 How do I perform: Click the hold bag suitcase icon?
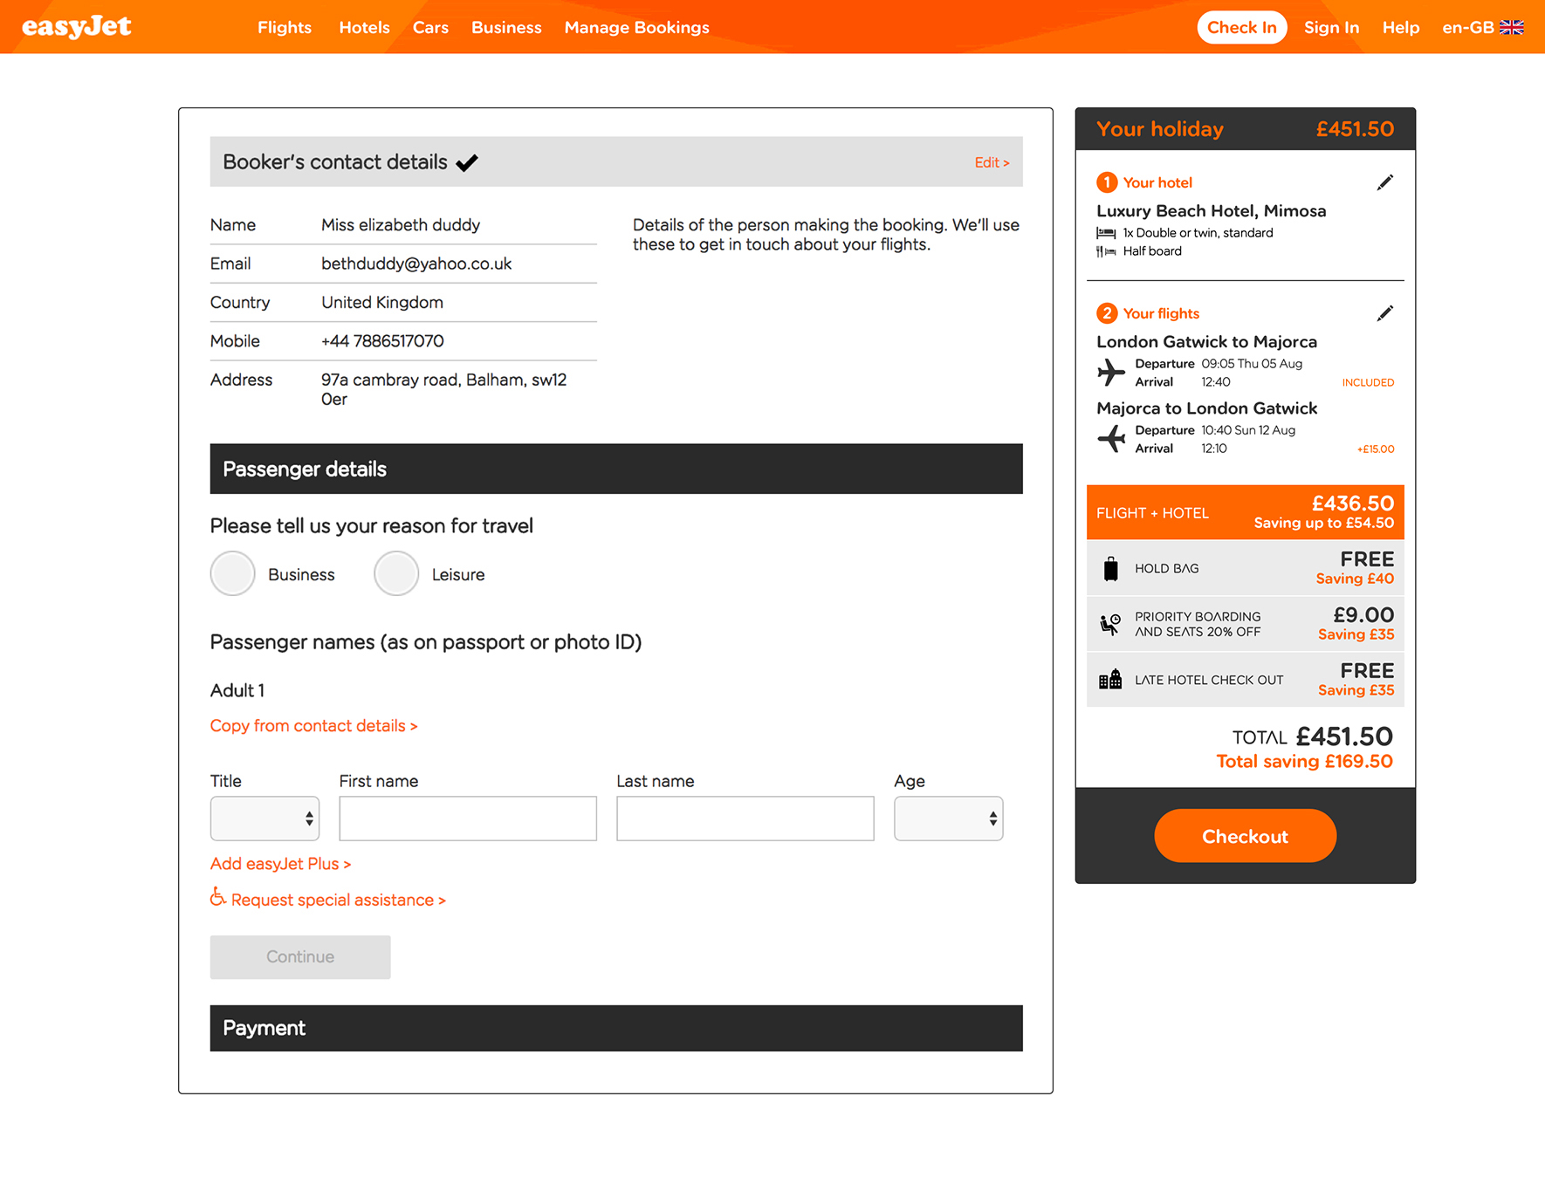(x=1110, y=569)
